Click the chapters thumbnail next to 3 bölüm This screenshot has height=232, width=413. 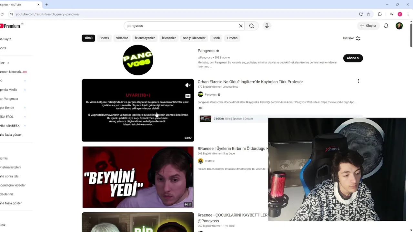205,119
